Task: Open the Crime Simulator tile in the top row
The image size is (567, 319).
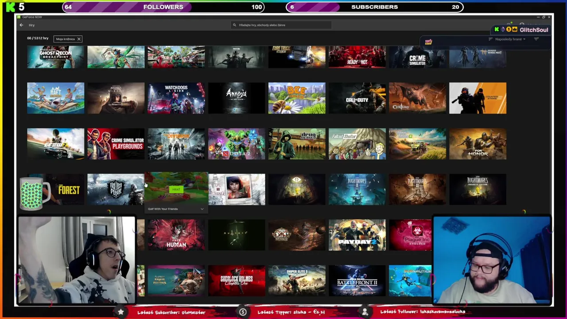Action: click(x=417, y=57)
